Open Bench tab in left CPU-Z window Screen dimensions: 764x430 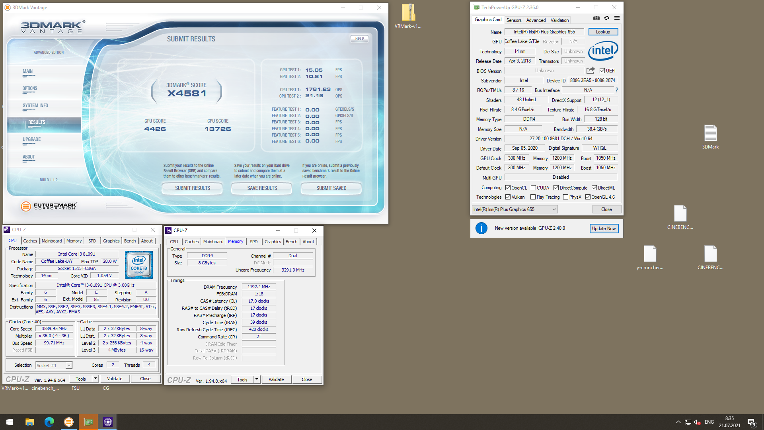click(x=130, y=241)
